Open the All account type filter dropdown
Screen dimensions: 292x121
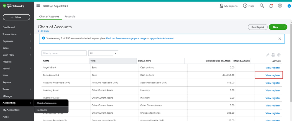coord(103,53)
